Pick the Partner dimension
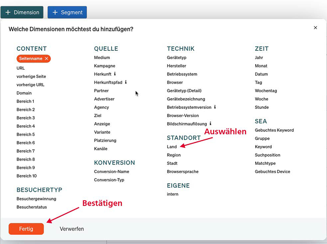This screenshot has width=327, height=244. [101, 91]
